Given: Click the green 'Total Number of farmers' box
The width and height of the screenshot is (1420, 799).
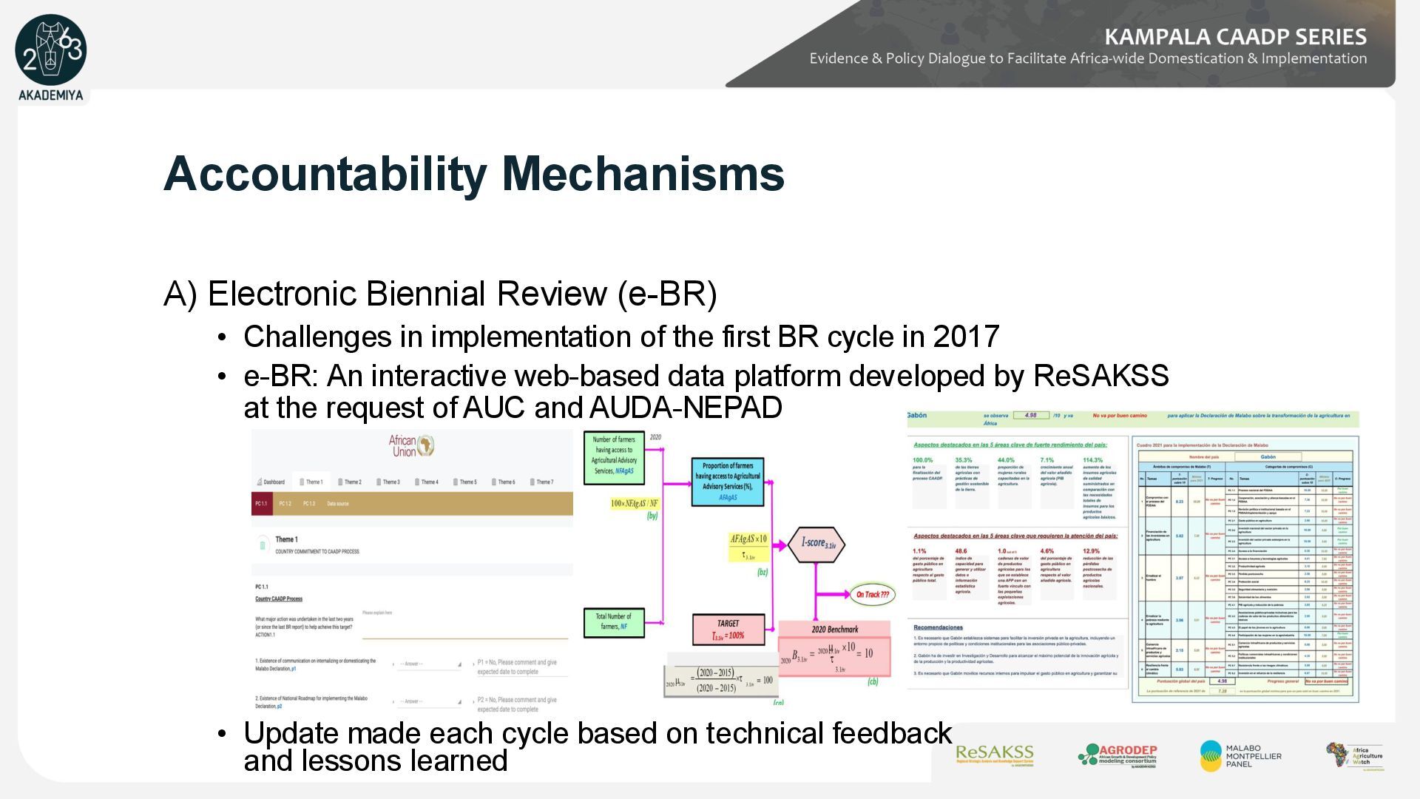Looking at the screenshot, I should (614, 622).
